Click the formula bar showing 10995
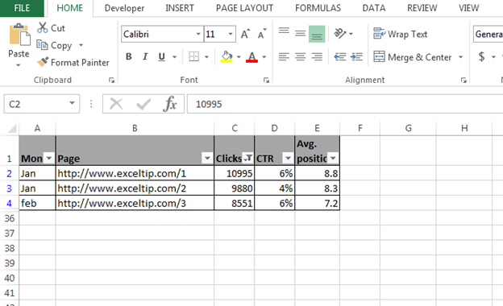Viewport: 503px width, 306px height. (x=345, y=104)
